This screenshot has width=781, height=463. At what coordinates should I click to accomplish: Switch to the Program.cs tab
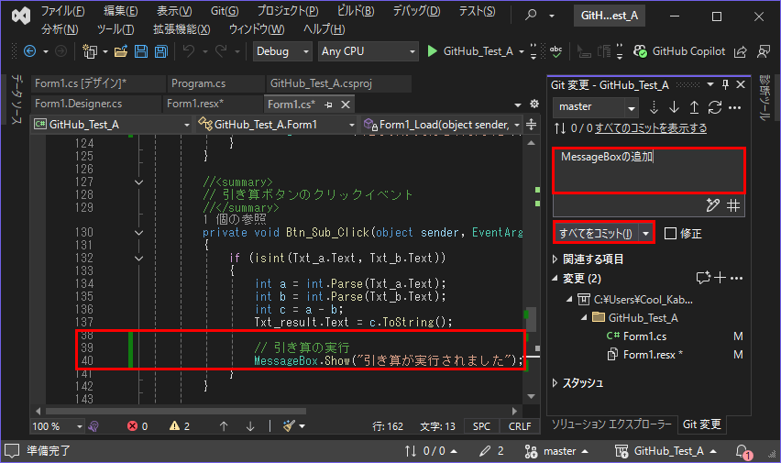pyautogui.click(x=198, y=83)
